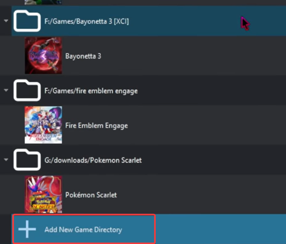Click the F:/Games/Bayonetta 3 [XCI] path label
286x244 pixels.
87,21
